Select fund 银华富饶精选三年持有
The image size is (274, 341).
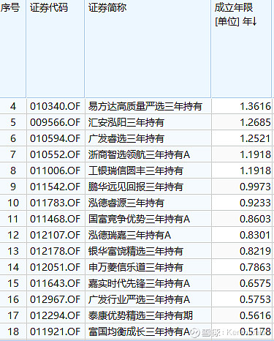pos(135,251)
